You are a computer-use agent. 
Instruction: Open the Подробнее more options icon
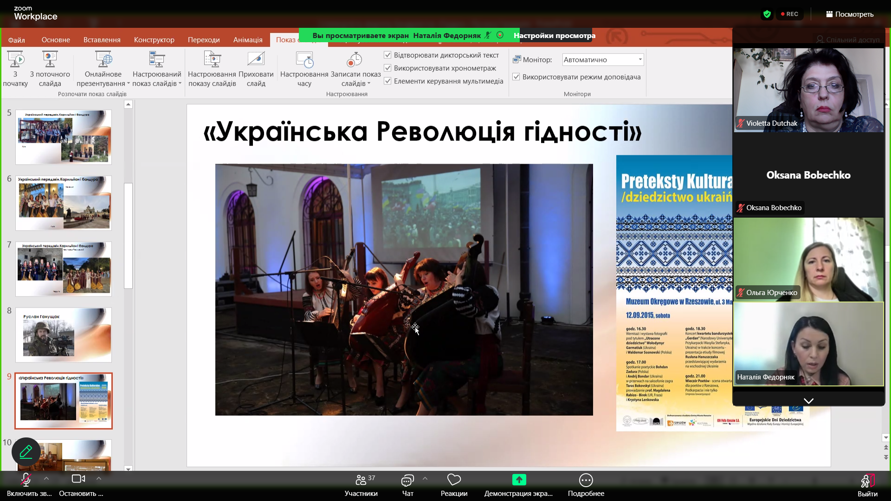click(586, 480)
